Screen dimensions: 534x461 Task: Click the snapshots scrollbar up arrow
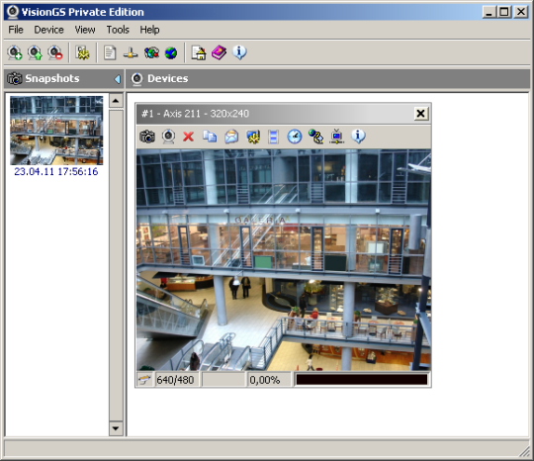[x=116, y=101]
